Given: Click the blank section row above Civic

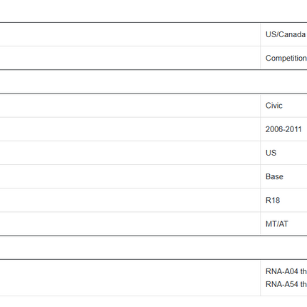Looking at the screenshot, I should tap(153, 81).
